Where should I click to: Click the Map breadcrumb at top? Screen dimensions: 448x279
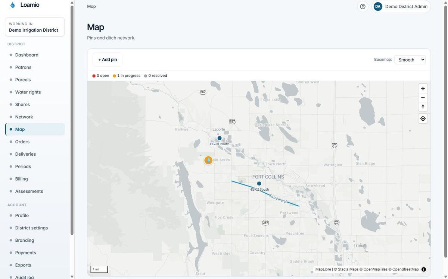[x=91, y=6]
